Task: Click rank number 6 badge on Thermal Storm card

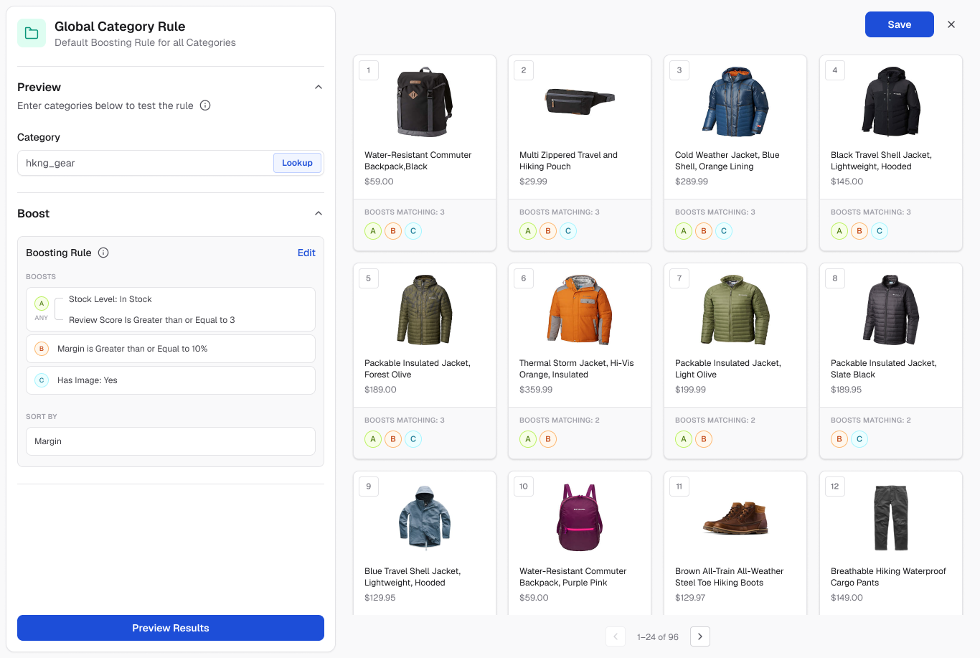Action: [524, 278]
